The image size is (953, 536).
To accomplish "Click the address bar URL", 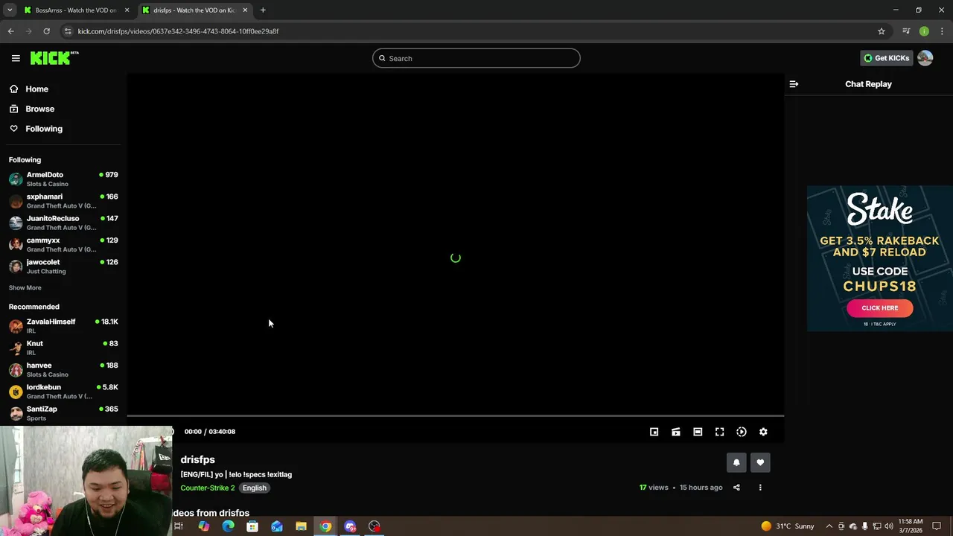I will pyautogui.click(x=178, y=31).
